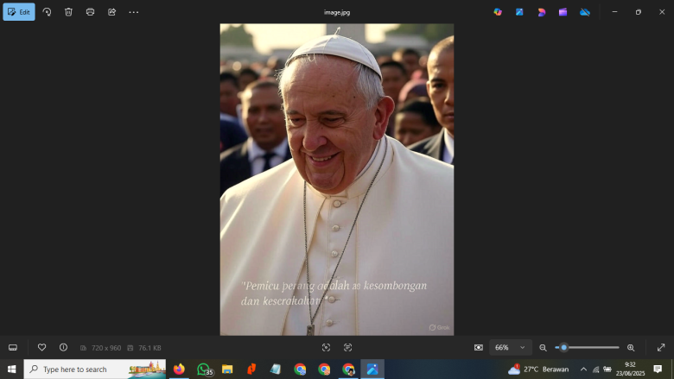Open the Chrome icon with a profile photo badge
674x379 pixels.
click(x=348, y=370)
